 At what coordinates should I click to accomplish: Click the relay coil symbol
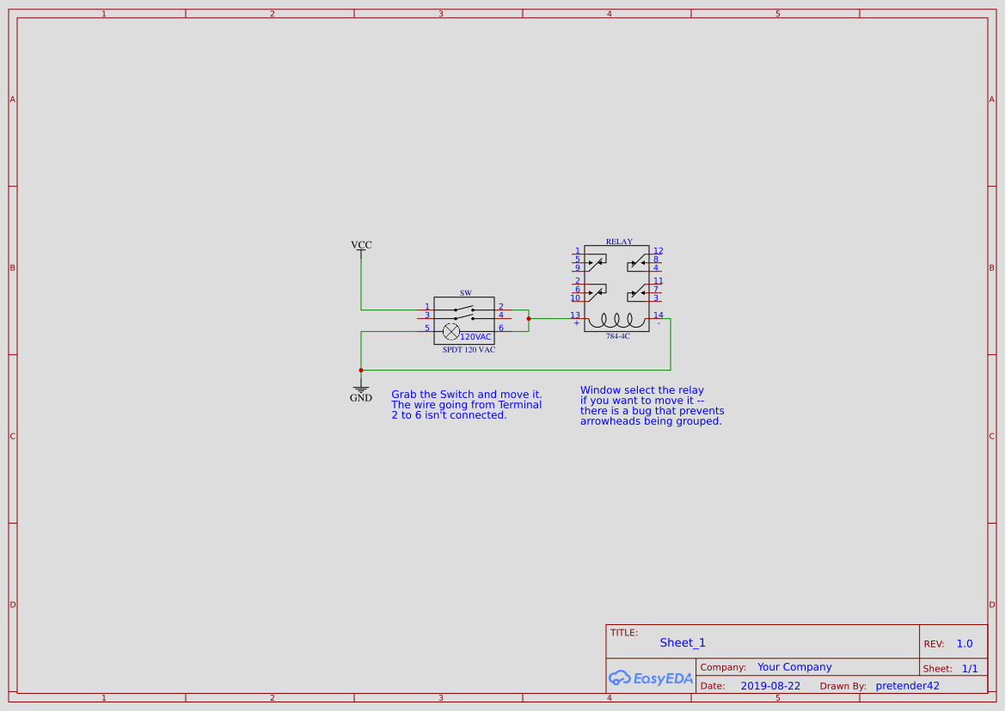click(x=616, y=321)
